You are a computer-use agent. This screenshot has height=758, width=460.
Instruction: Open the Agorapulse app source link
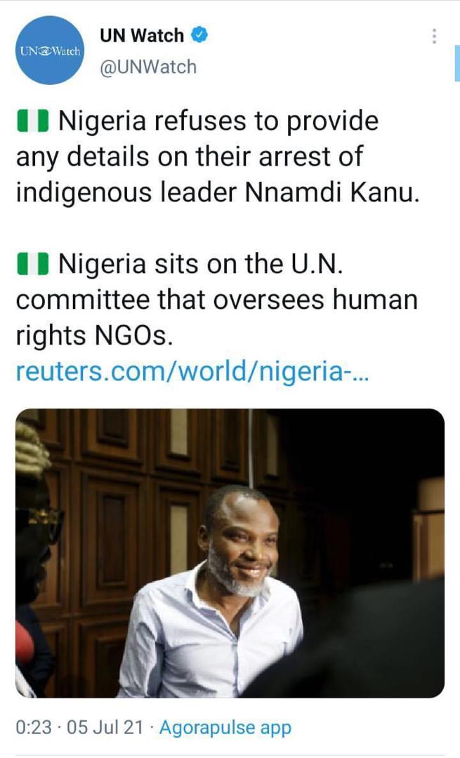[225, 728]
